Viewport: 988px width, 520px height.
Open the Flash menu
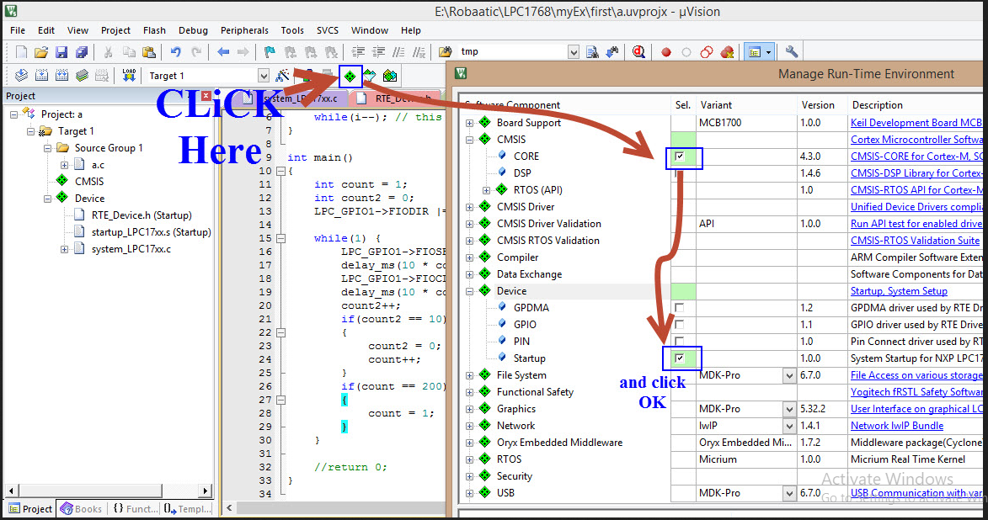pos(154,30)
